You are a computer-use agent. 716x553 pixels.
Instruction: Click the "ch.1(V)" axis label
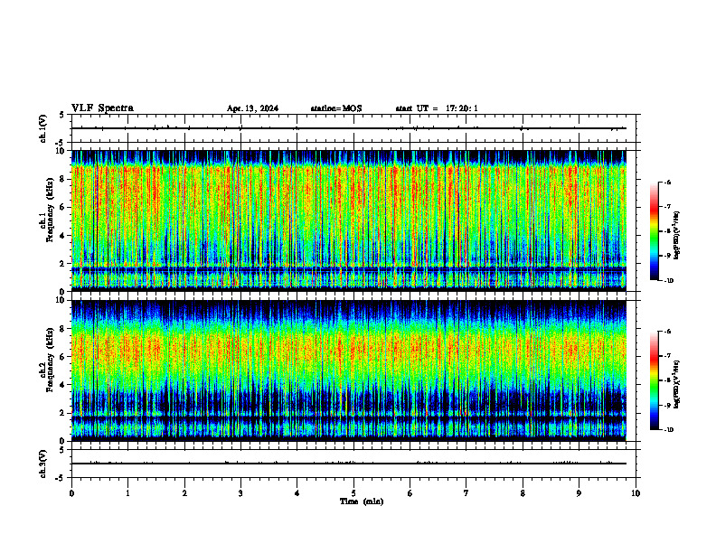pos(43,128)
